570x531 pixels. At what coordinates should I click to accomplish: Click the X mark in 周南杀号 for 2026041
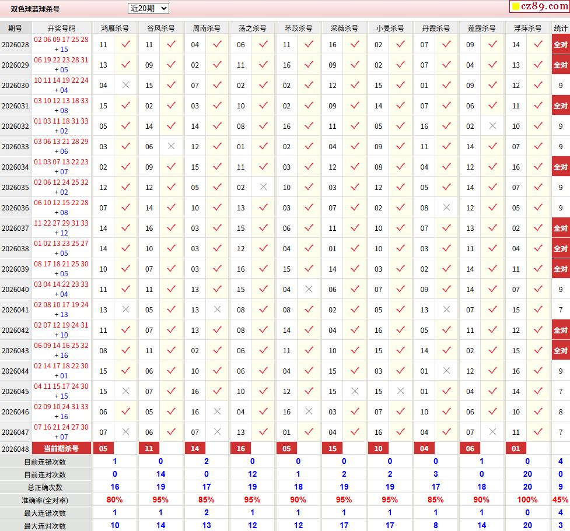(217, 310)
